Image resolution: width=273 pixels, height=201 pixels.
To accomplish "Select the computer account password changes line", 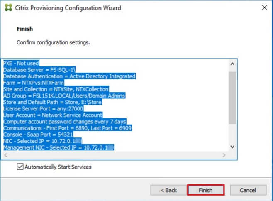I will pos(65,122).
